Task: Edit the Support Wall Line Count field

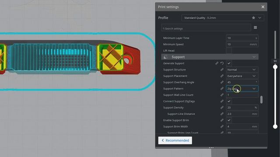Action: 242,95
